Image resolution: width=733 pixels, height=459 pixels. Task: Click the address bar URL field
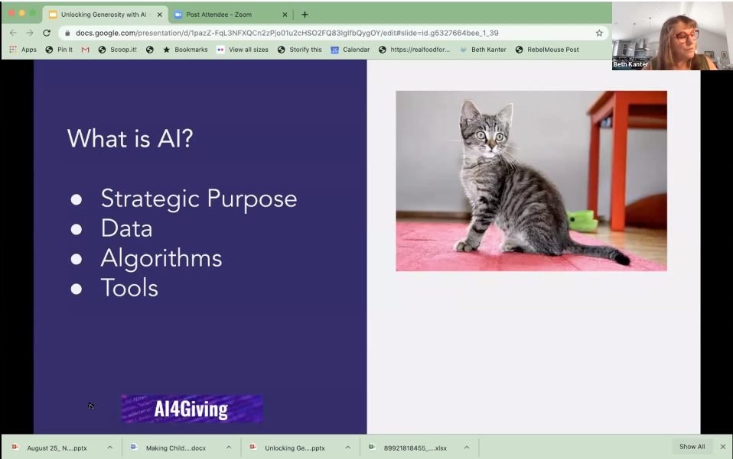point(334,33)
